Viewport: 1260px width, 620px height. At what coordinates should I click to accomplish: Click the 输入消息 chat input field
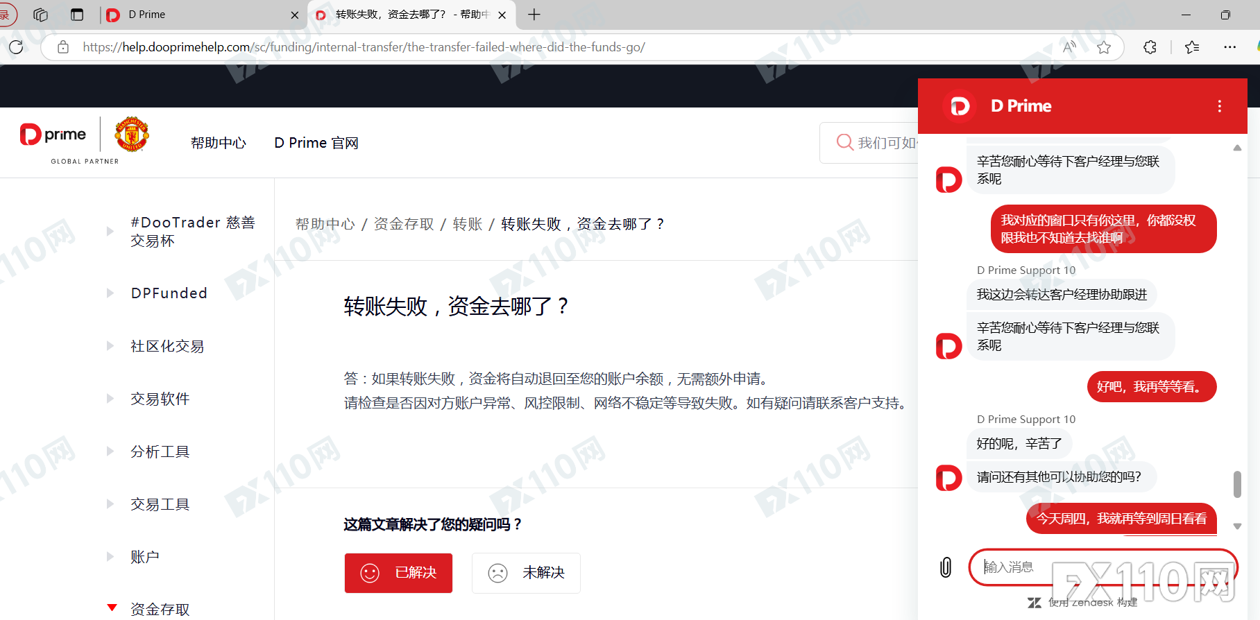(x=1103, y=567)
